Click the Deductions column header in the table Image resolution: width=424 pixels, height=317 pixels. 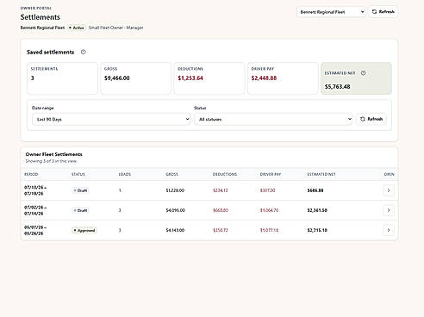[x=225, y=174]
